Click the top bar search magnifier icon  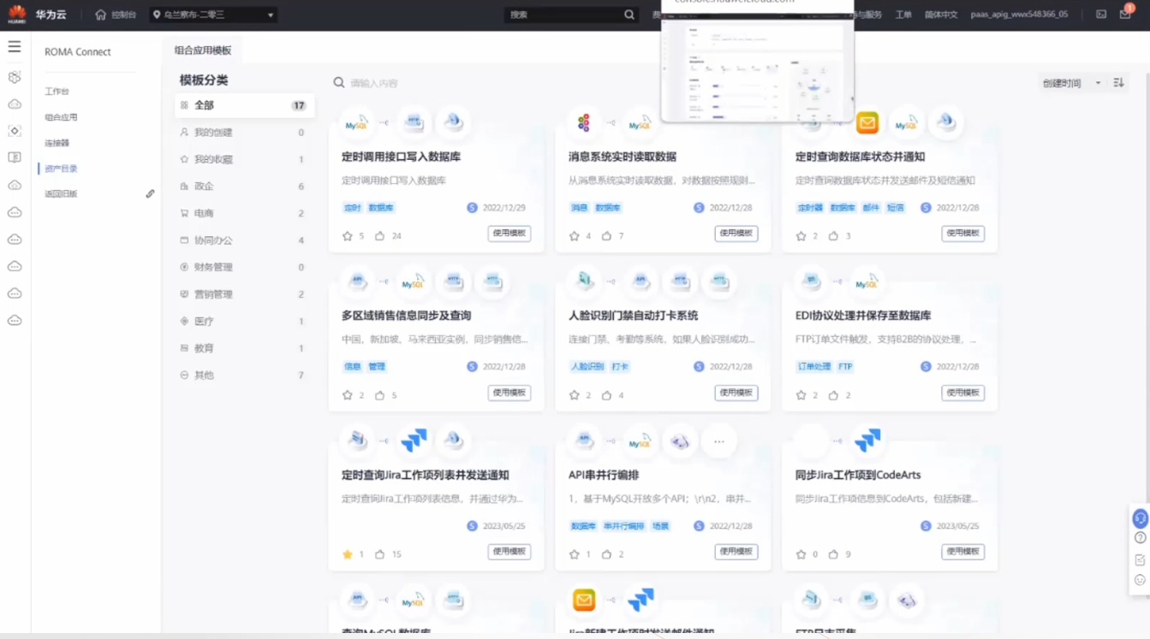point(629,15)
